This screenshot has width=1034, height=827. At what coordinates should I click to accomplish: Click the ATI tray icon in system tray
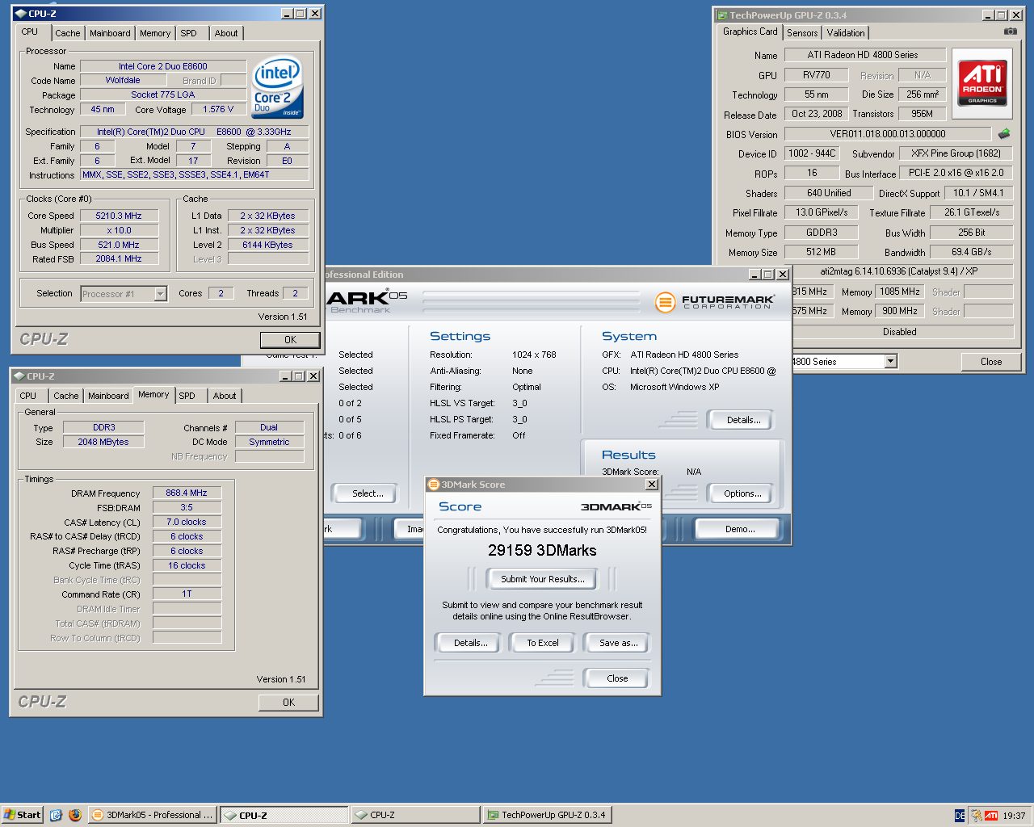tap(991, 816)
